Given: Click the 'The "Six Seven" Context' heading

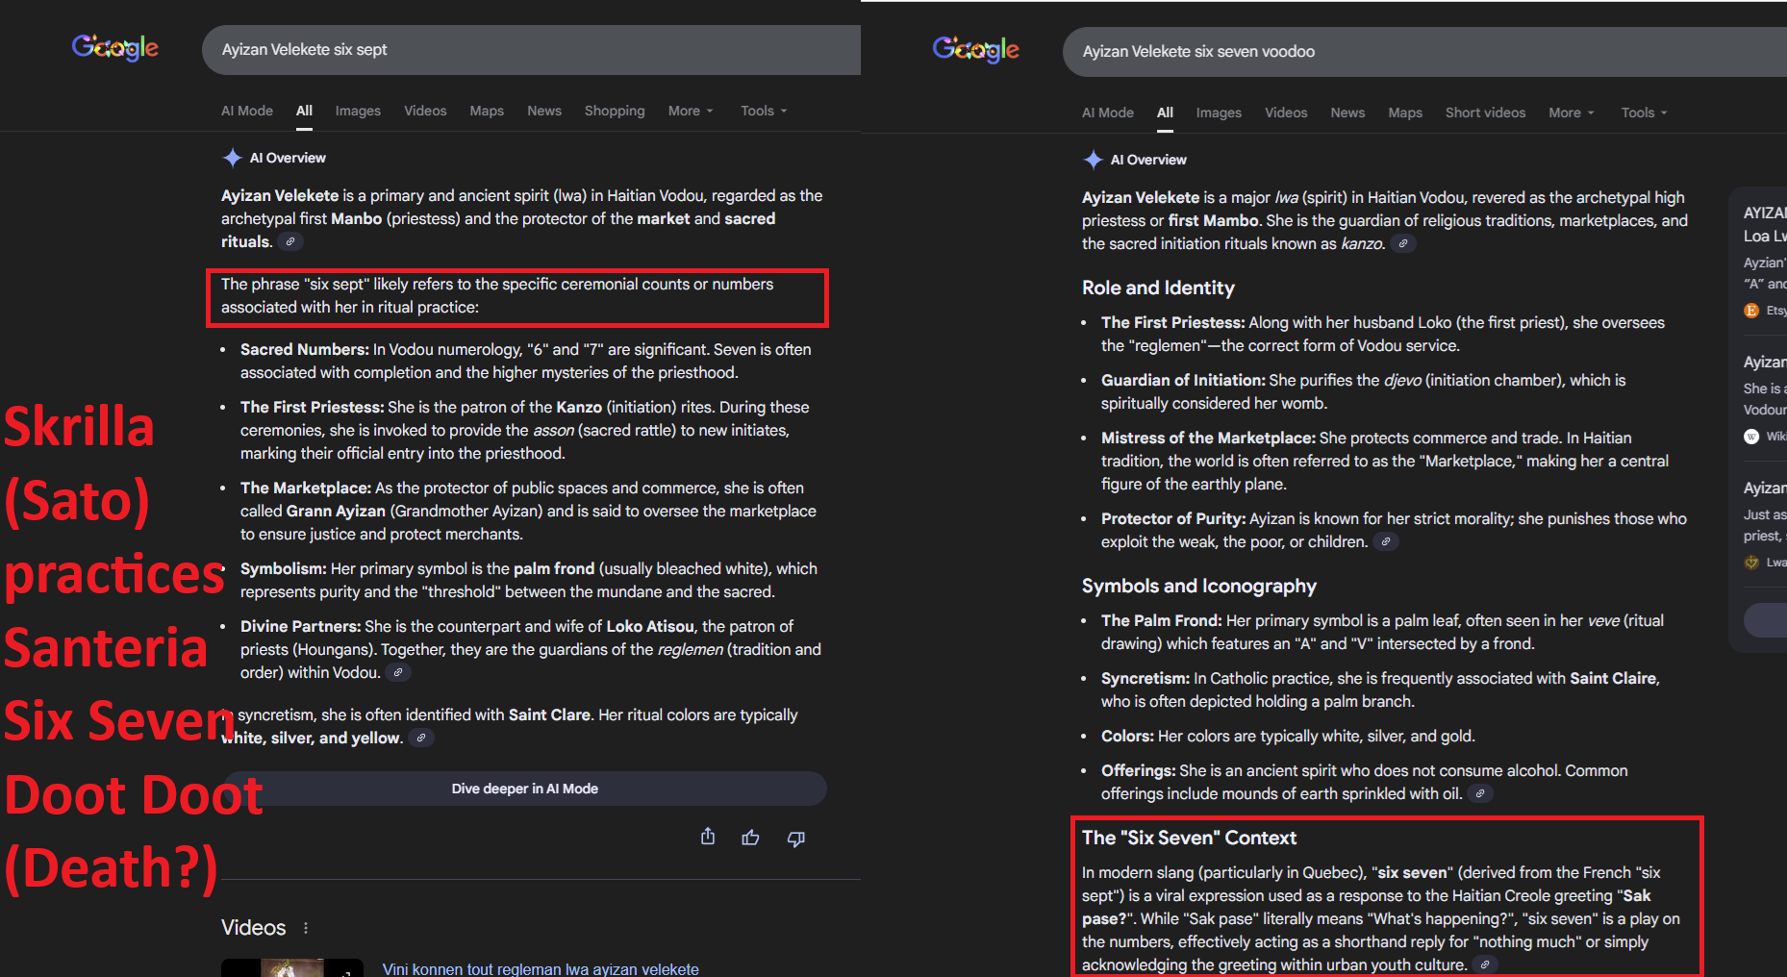Looking at the screenshot, I should pyautogui.click(x=1189, y=838).
